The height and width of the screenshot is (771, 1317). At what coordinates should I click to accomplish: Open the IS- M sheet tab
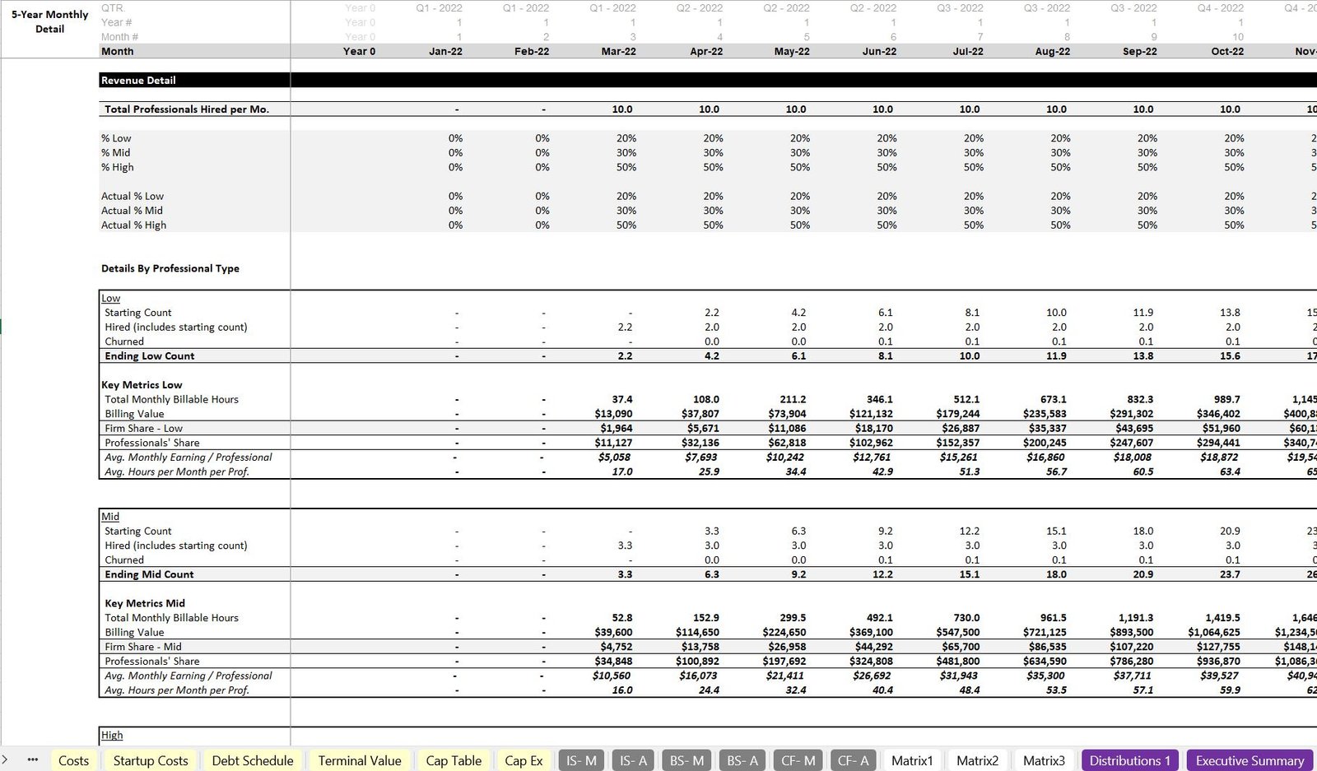pyautogui.click(x=581, y=761)
